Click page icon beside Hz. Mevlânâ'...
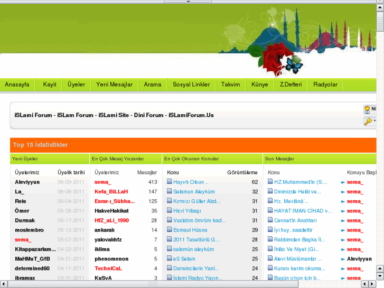Viewport: 384px width, 288px height. (270, 200)
